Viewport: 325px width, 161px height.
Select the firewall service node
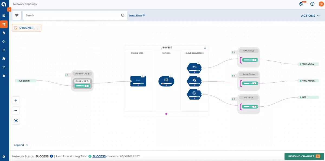pos(166,81)
